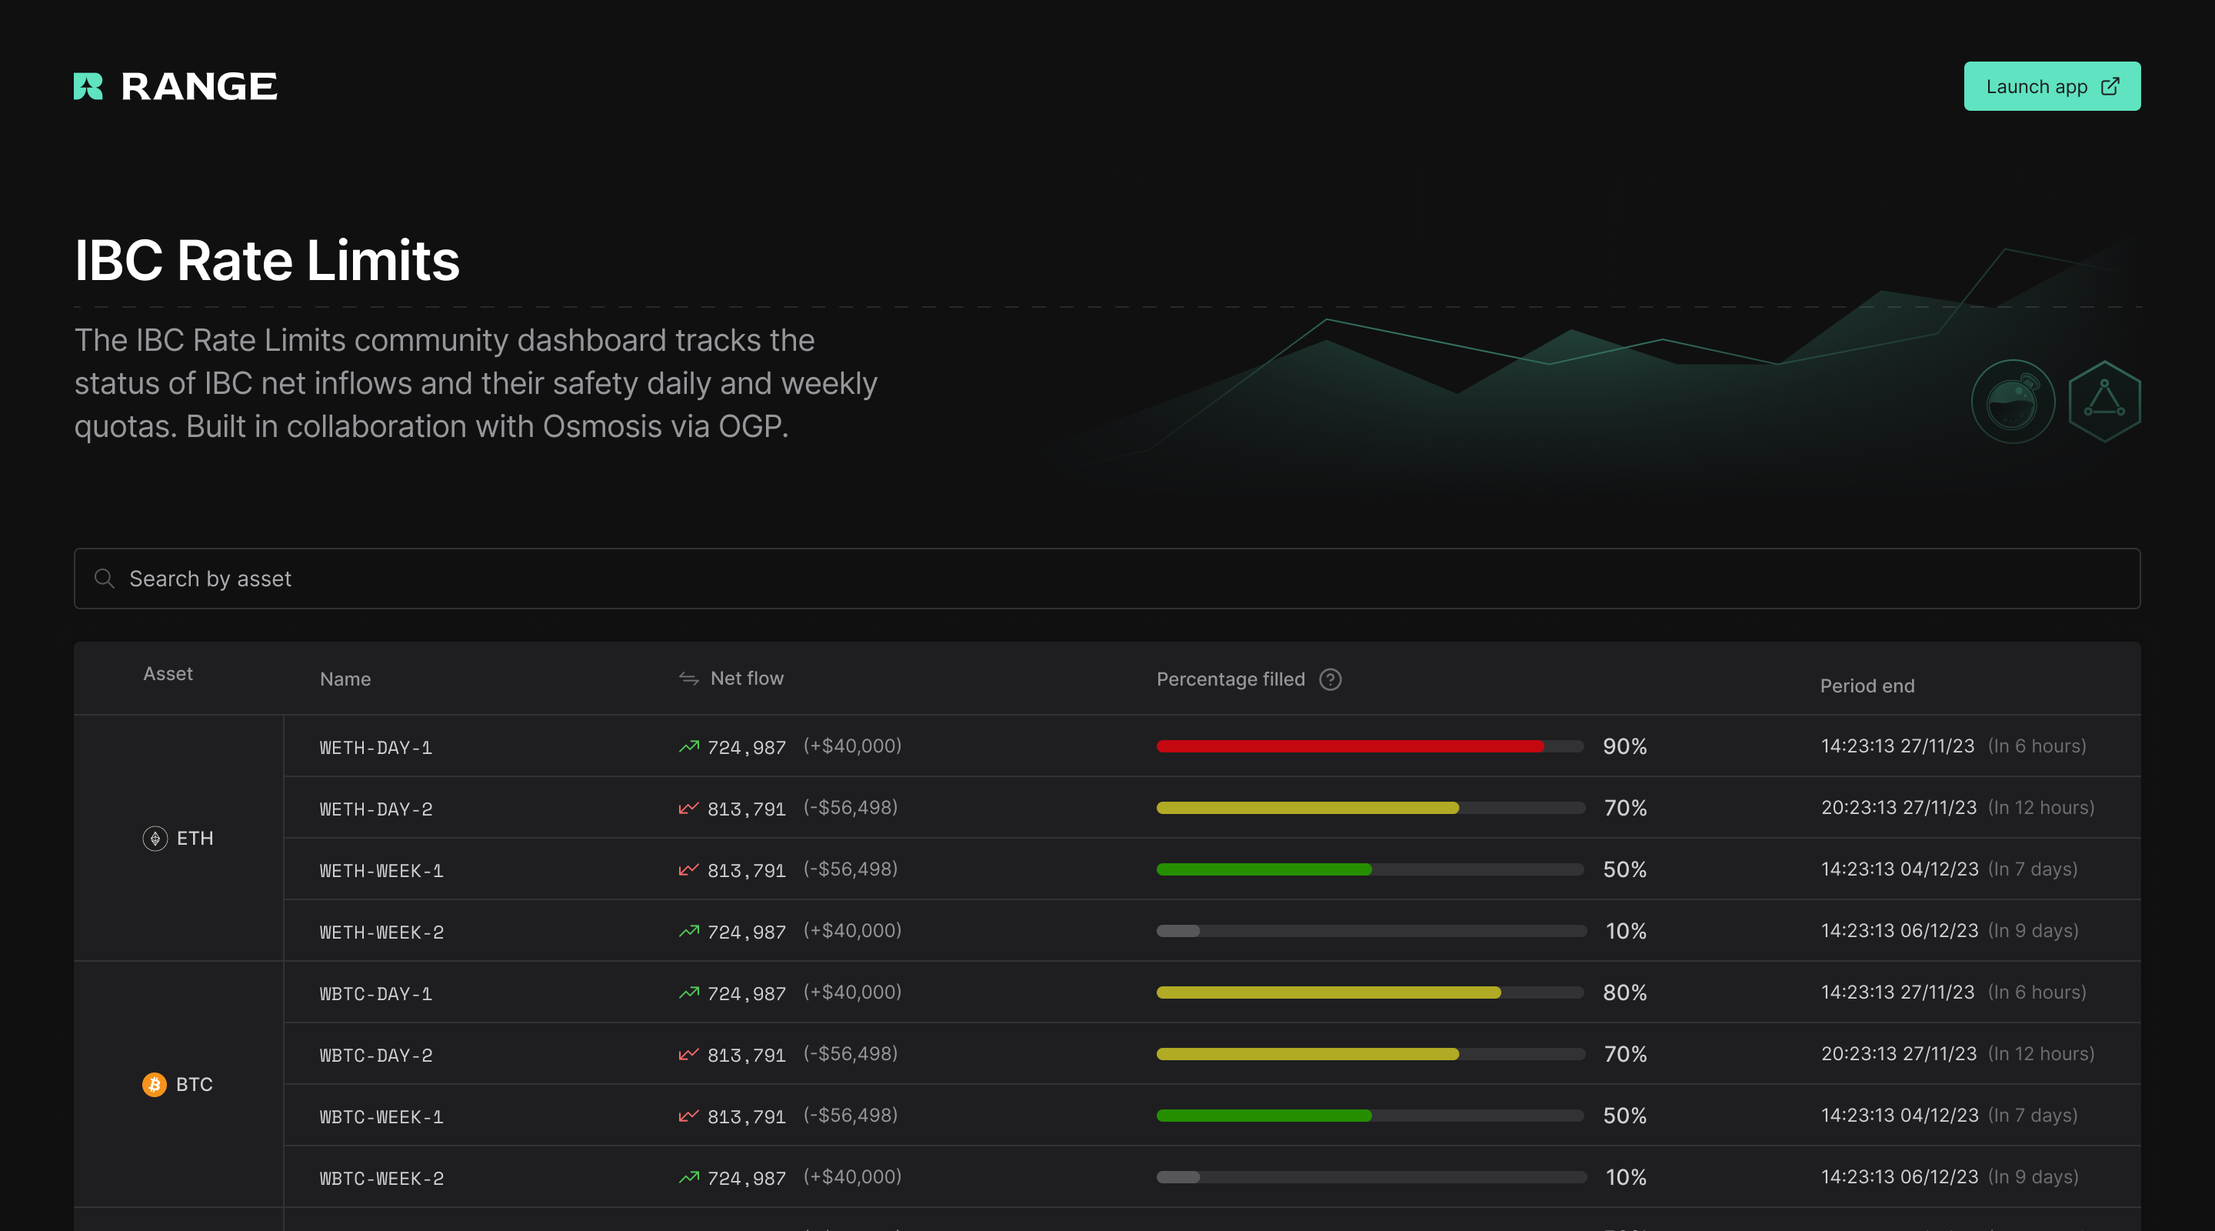Viewport: 2215px width, 1231px height.
Task: Click the hexagon triangle network icon
Action: coord(2104,402)
